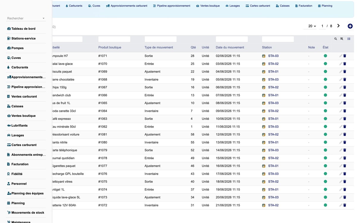
Task: Edit the Antigel 1L row
Action: click(341, 189)
